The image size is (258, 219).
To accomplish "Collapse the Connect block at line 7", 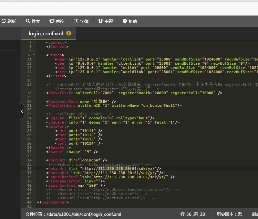I will (x=34, y=43).
